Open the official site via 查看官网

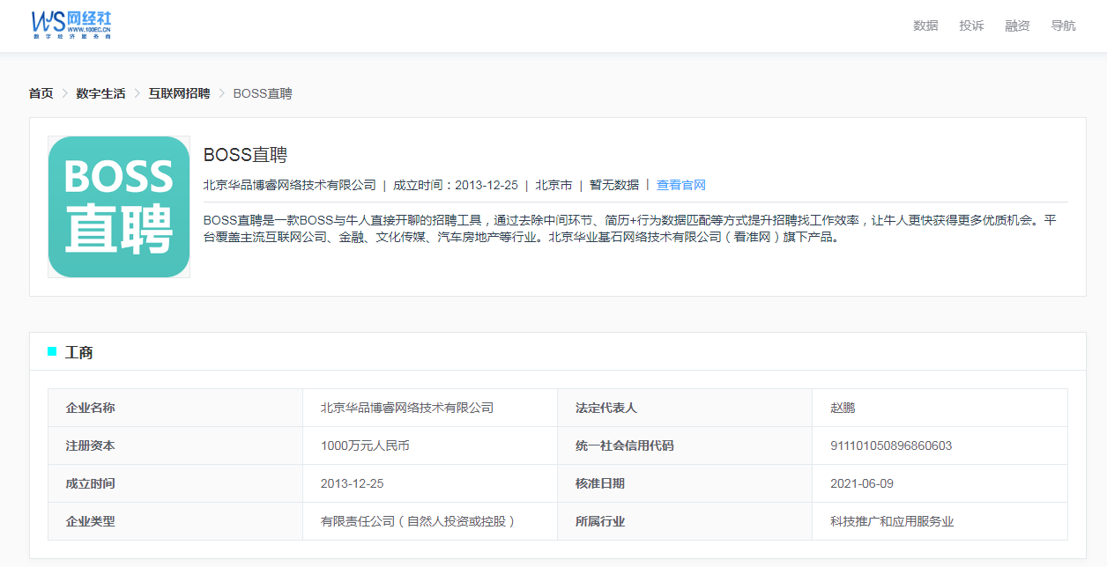680,185
